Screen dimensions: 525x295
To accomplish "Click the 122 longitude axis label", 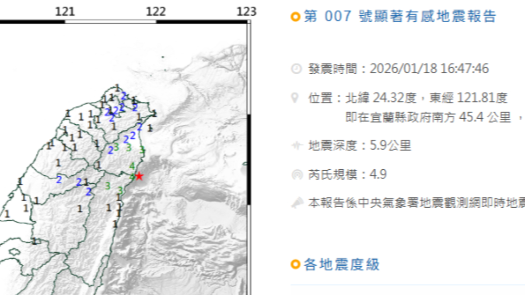I will click(x=156, y=11).
